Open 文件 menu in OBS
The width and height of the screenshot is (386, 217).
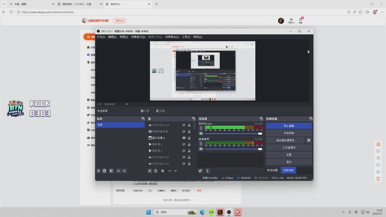tap(101, 37)
